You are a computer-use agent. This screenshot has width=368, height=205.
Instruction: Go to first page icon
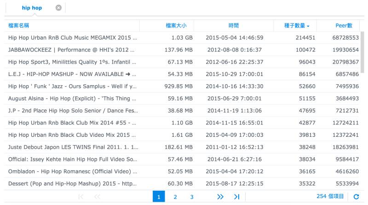tap(81, 197)
